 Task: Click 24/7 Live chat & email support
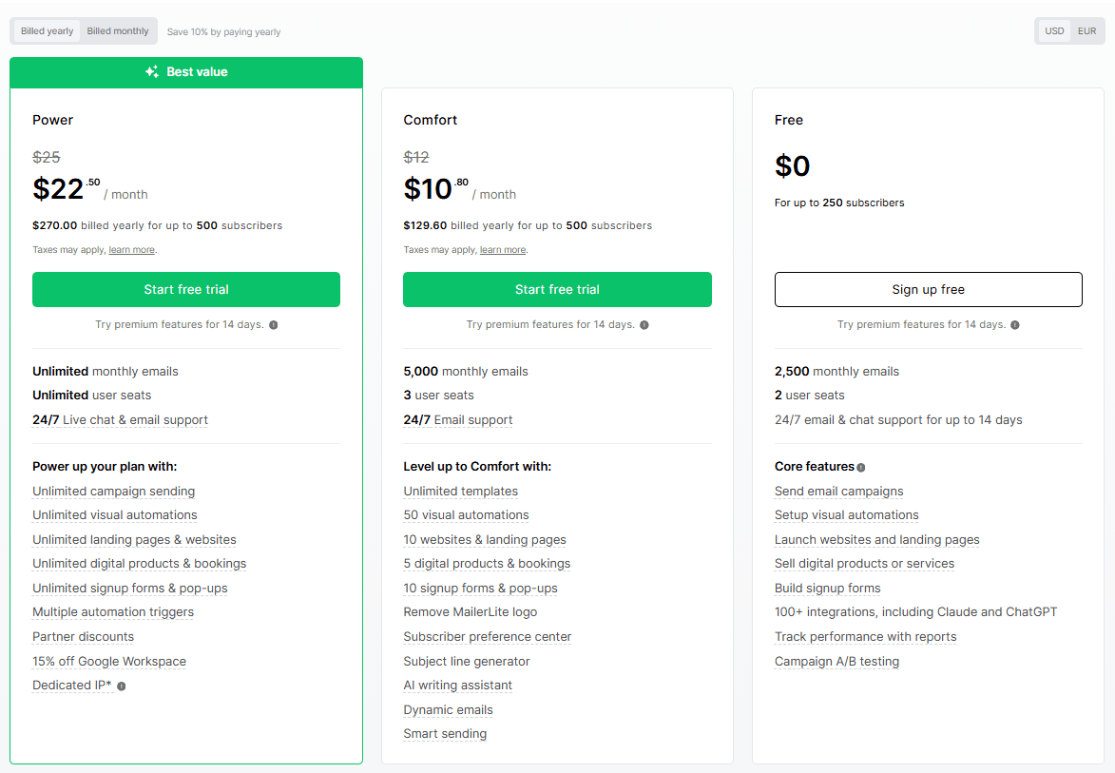(120, 419)
